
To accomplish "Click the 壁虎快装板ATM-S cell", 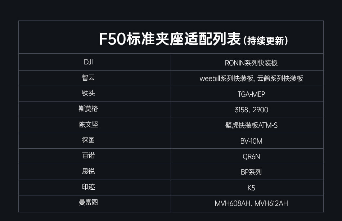I will point(251,125).
